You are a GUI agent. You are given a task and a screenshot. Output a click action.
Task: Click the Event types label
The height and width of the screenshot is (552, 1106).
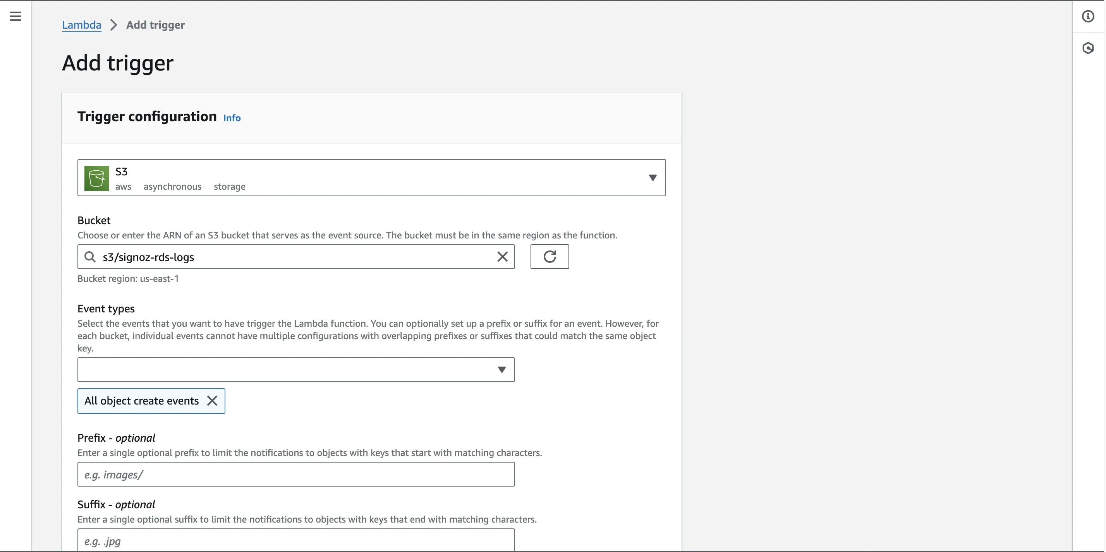[x=106, y=309]
